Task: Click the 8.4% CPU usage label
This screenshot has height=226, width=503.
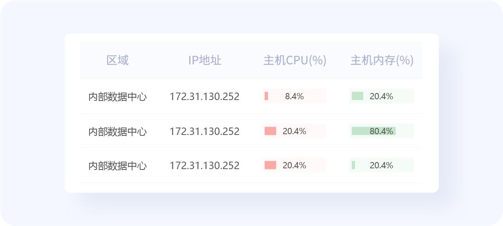Action: [294, 96]
